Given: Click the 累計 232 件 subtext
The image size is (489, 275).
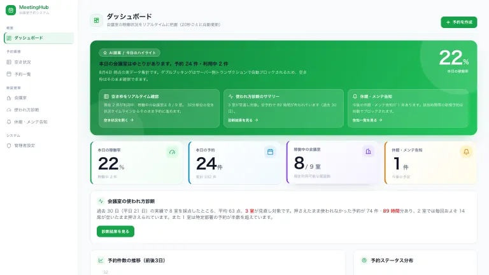Looking at the screenshot, I should point(206,177).
